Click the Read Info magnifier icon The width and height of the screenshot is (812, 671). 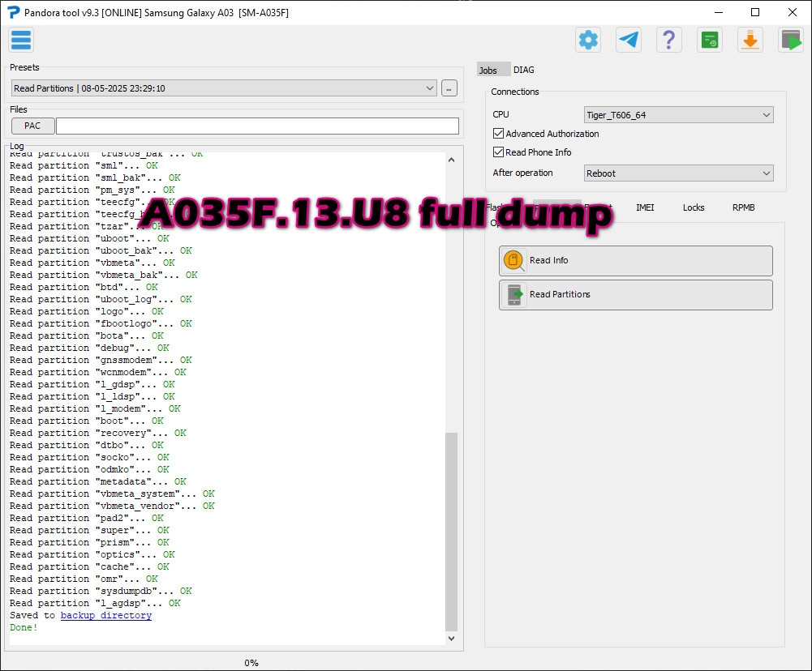tap(514, 261)
